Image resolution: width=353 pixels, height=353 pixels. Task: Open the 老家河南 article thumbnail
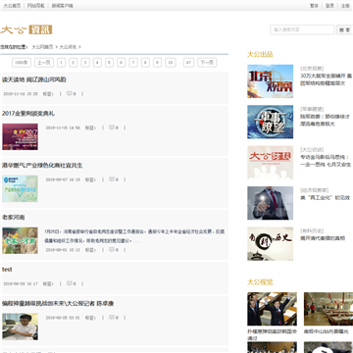(20, 240)
